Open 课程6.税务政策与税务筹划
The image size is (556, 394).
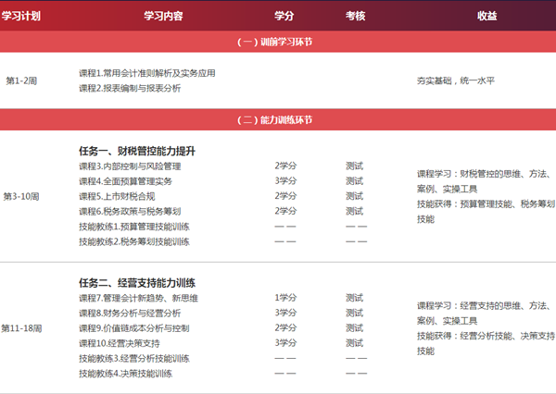click(x=130, y=211)
